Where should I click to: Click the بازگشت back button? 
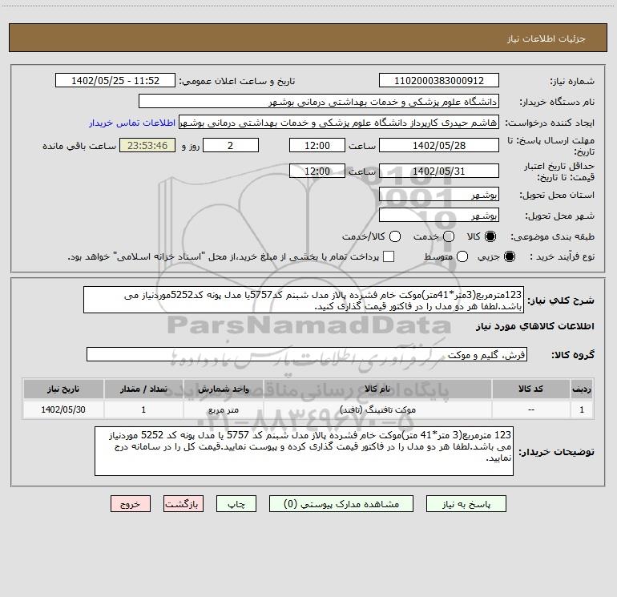coord(183,504)
